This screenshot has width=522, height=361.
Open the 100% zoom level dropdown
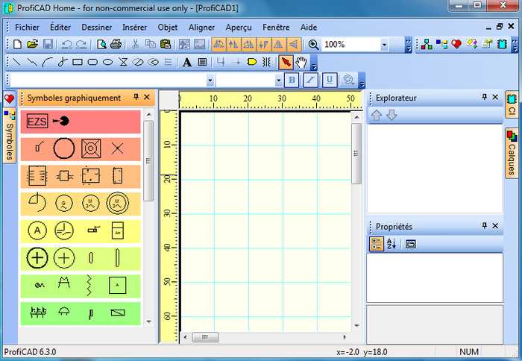pos(384,45)
